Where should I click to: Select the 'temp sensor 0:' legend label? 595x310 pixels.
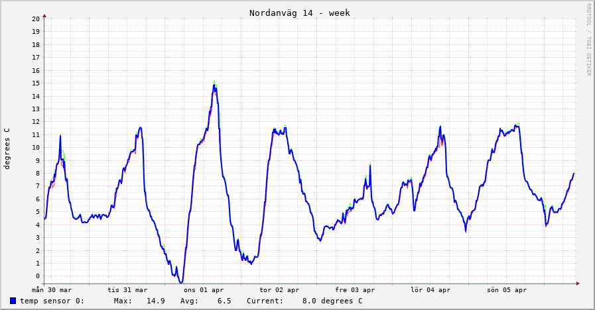(52, 301)
